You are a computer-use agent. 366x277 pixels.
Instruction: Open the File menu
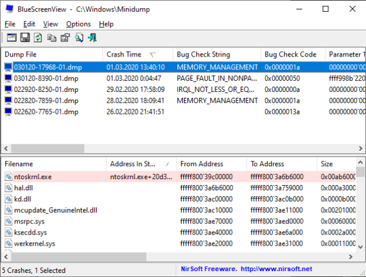(x=10, y=24)
